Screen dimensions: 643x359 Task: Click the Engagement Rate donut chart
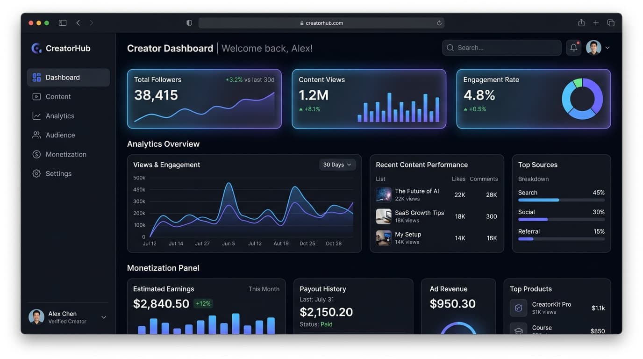click(582, 99)
